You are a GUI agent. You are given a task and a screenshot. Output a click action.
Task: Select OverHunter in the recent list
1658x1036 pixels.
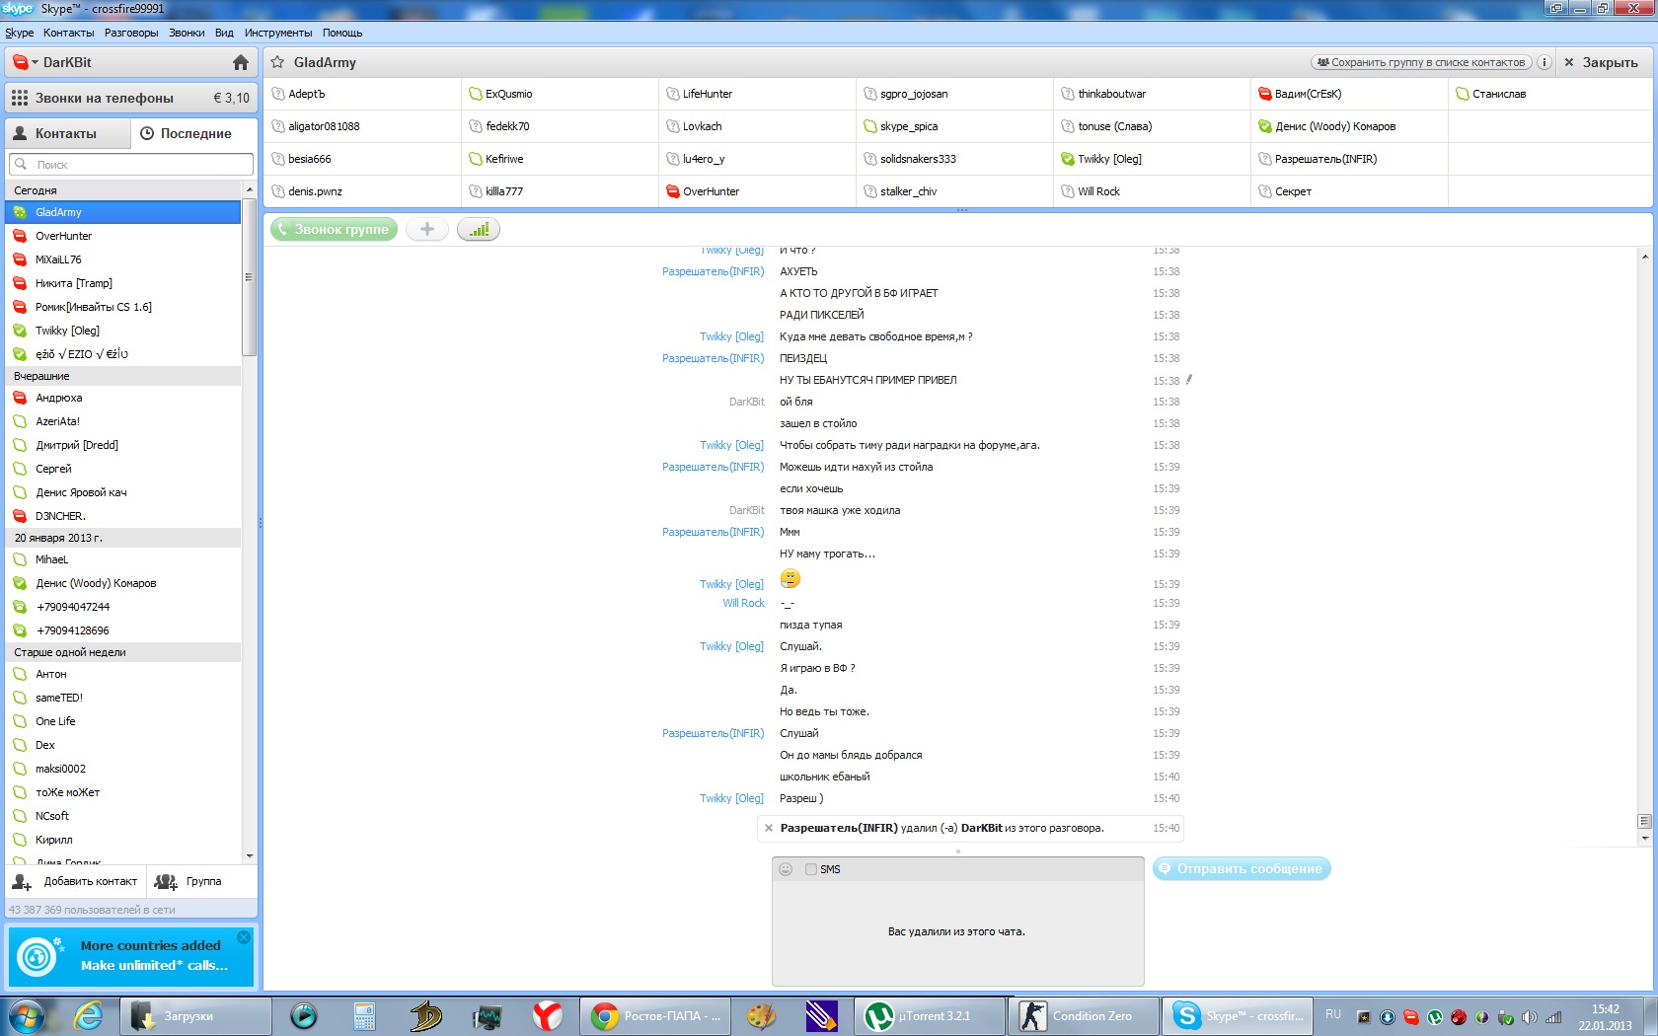coord(64,236)
